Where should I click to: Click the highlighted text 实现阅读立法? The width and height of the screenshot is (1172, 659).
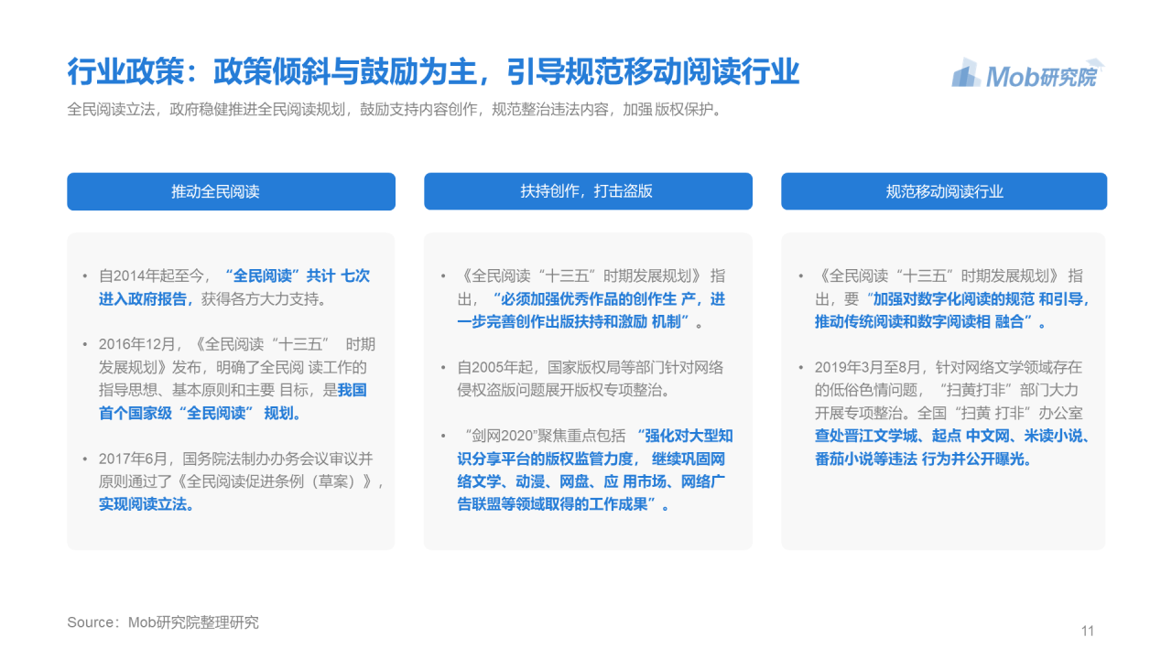(x=146, y=504)
